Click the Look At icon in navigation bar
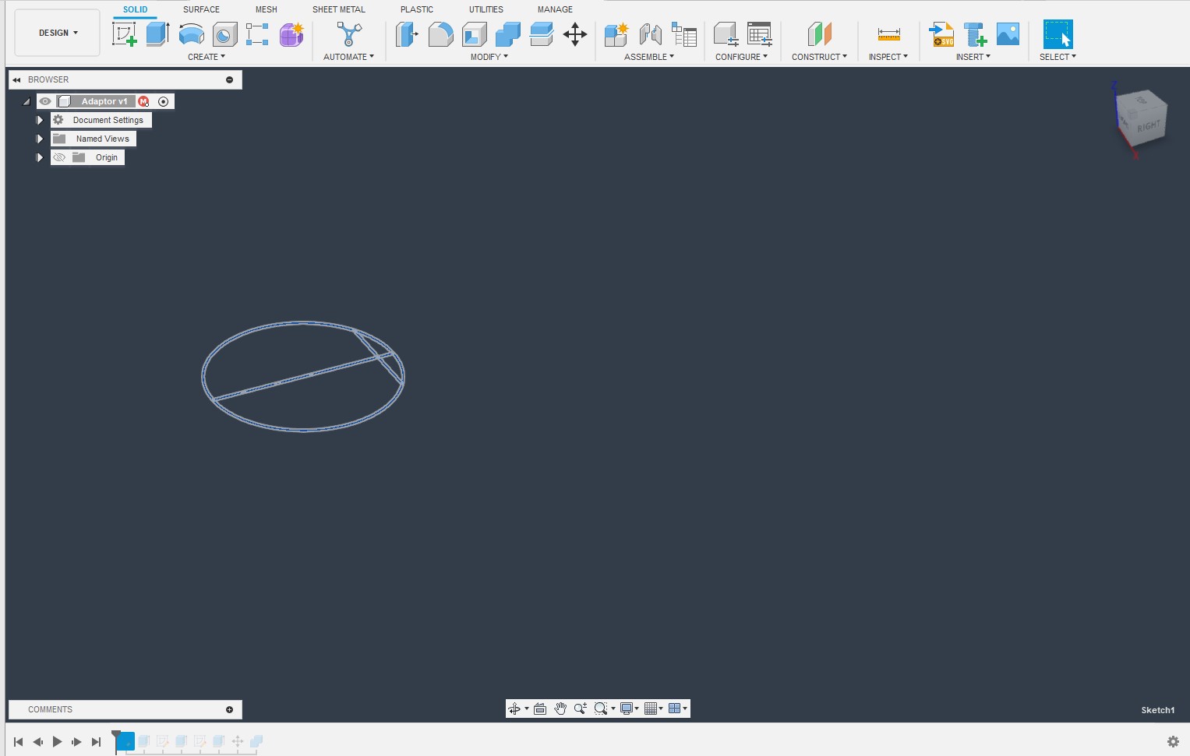This screenshot has height=756, width=1190. [540, 709]
